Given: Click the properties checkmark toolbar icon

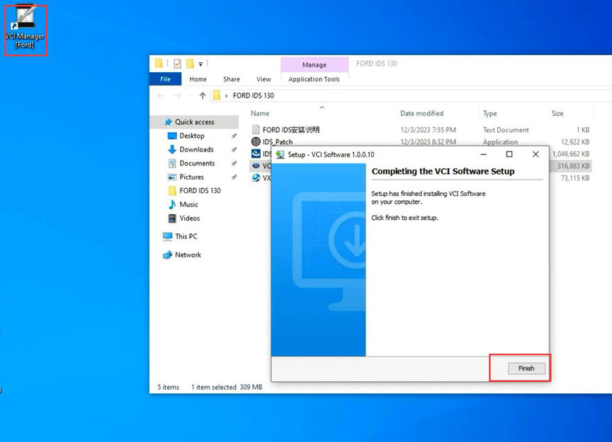Looking at the screenshot, I should (x=177, y=64).
